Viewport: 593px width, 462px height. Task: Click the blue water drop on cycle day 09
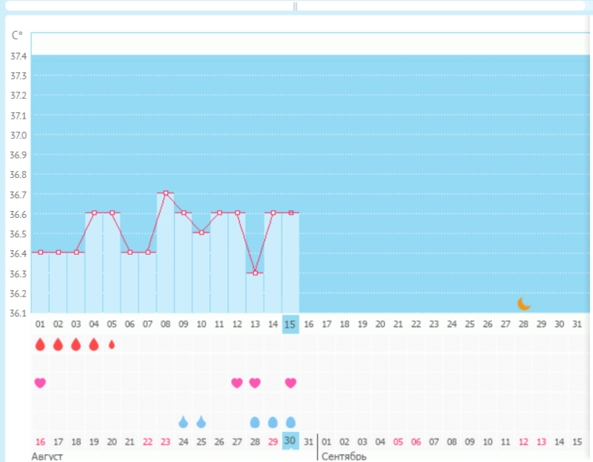183,422
